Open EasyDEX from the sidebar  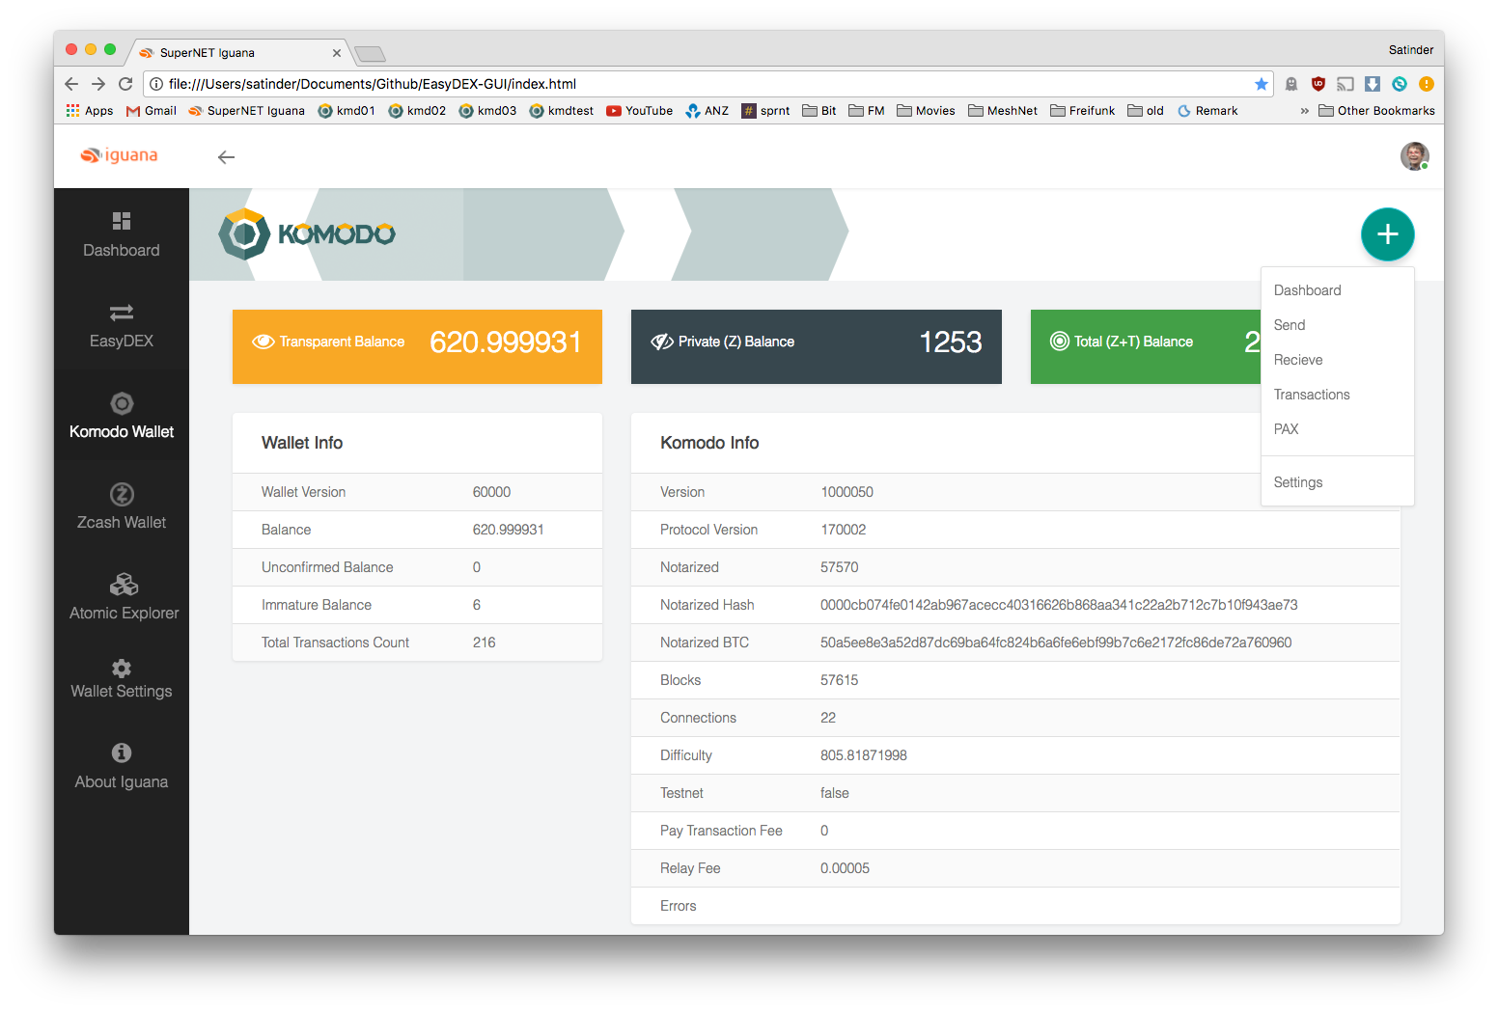[122, 325]
